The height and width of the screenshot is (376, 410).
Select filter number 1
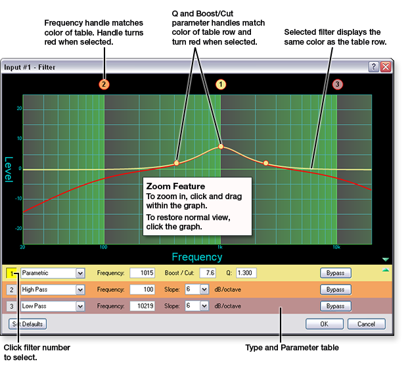(x=12, y=273)
